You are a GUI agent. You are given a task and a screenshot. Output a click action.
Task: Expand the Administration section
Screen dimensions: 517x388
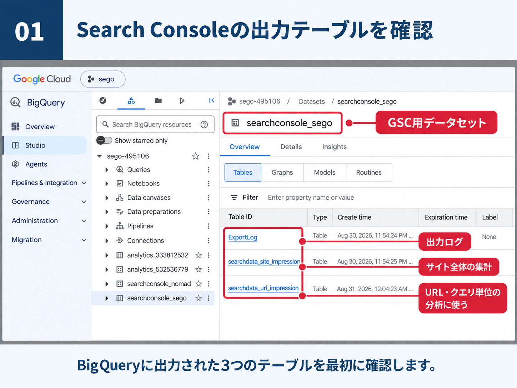49,221
